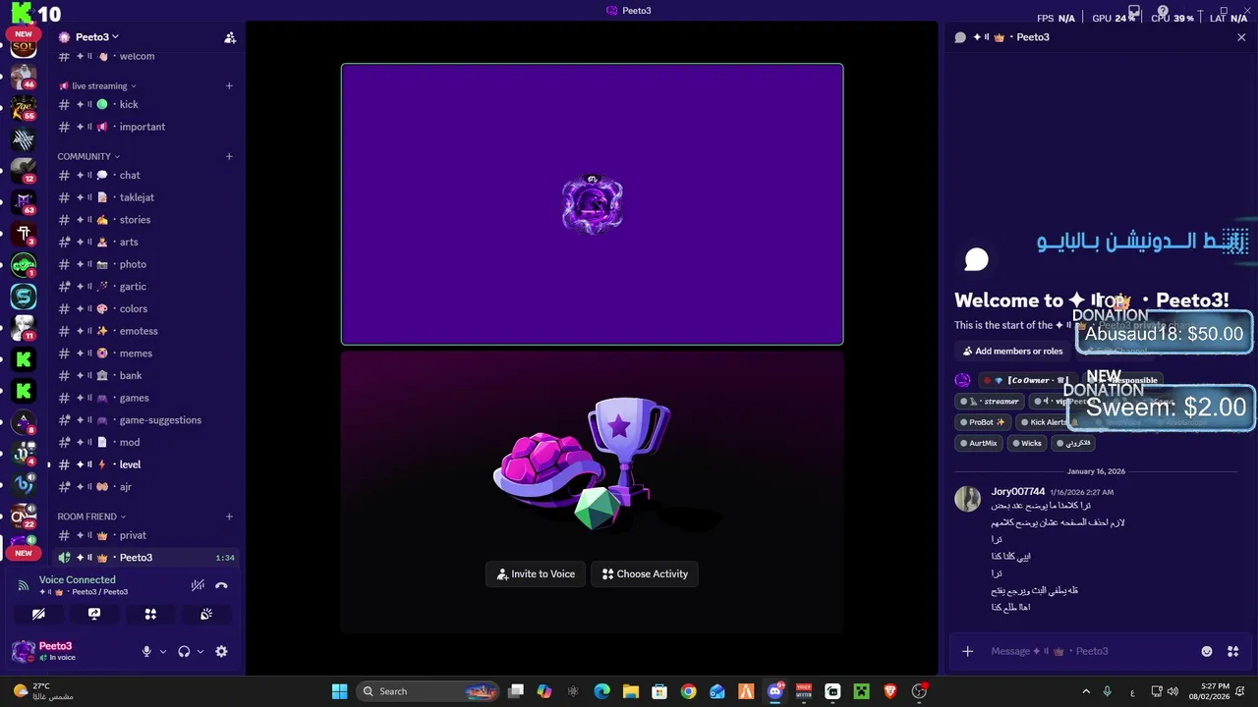Click the voice connection signal icon
The image size is (1258, 707).
24,585
